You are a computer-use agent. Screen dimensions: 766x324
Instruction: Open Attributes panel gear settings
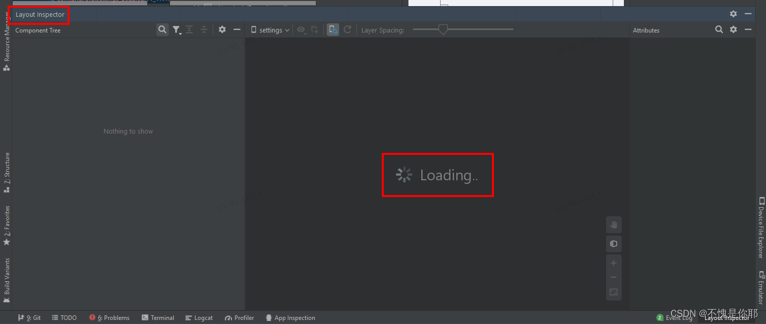[733, 29]
